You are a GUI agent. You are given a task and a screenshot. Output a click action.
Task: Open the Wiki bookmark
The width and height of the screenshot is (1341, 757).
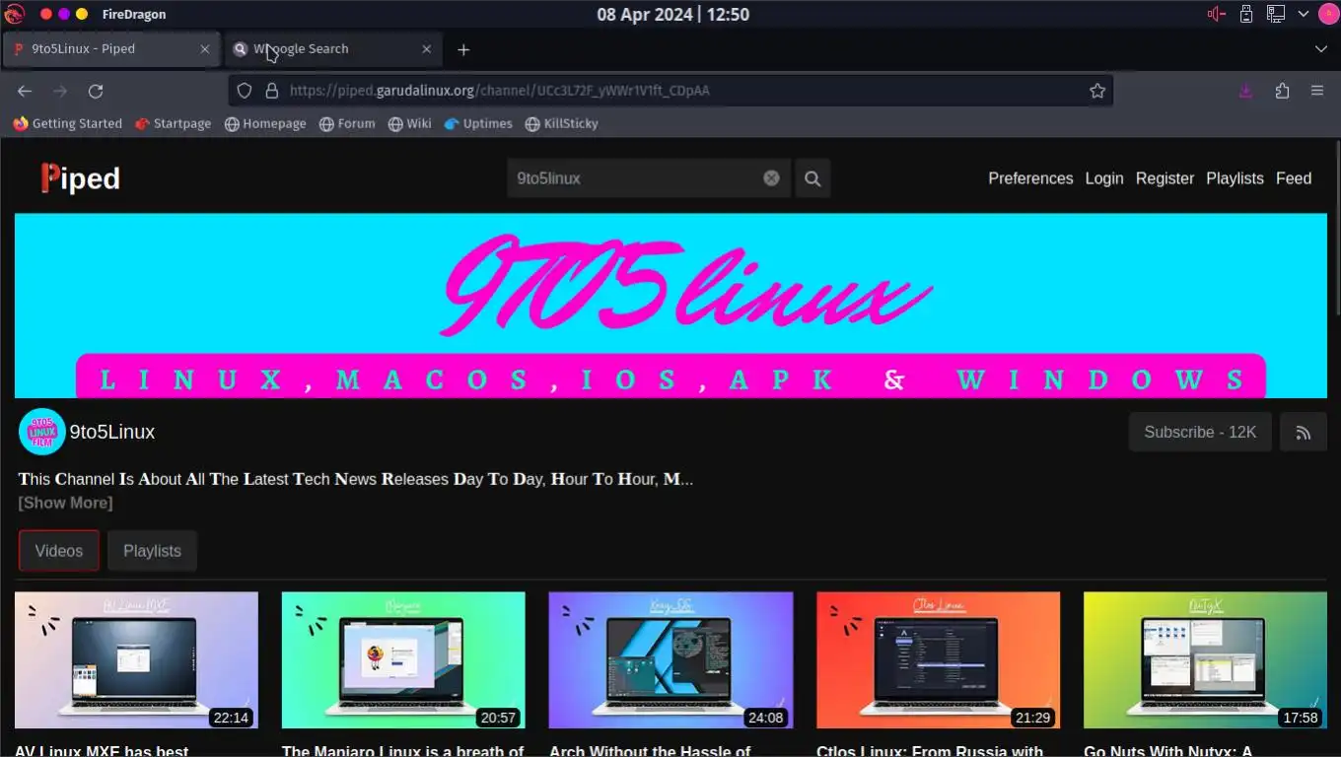[x=409, y=123]
